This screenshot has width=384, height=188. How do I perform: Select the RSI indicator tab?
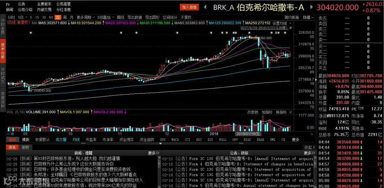210,140
